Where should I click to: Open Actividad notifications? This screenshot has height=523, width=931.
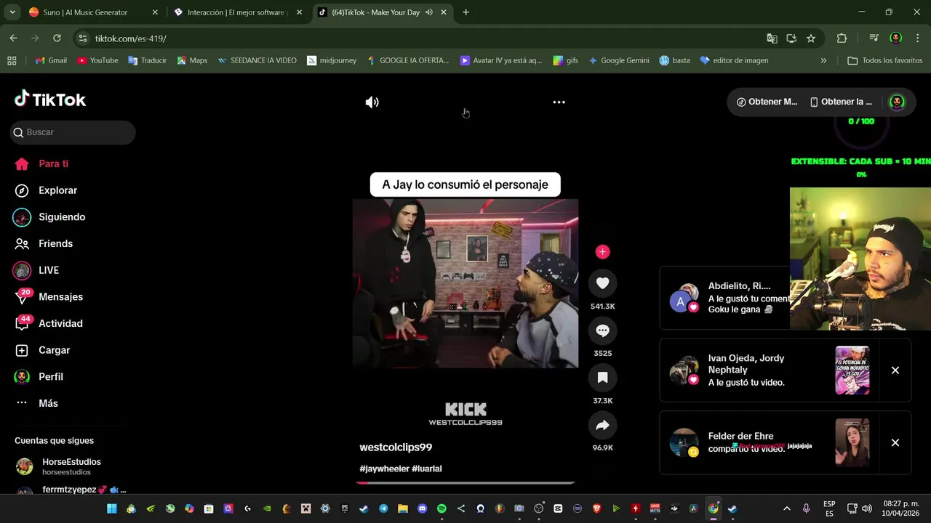pos(60,323)
